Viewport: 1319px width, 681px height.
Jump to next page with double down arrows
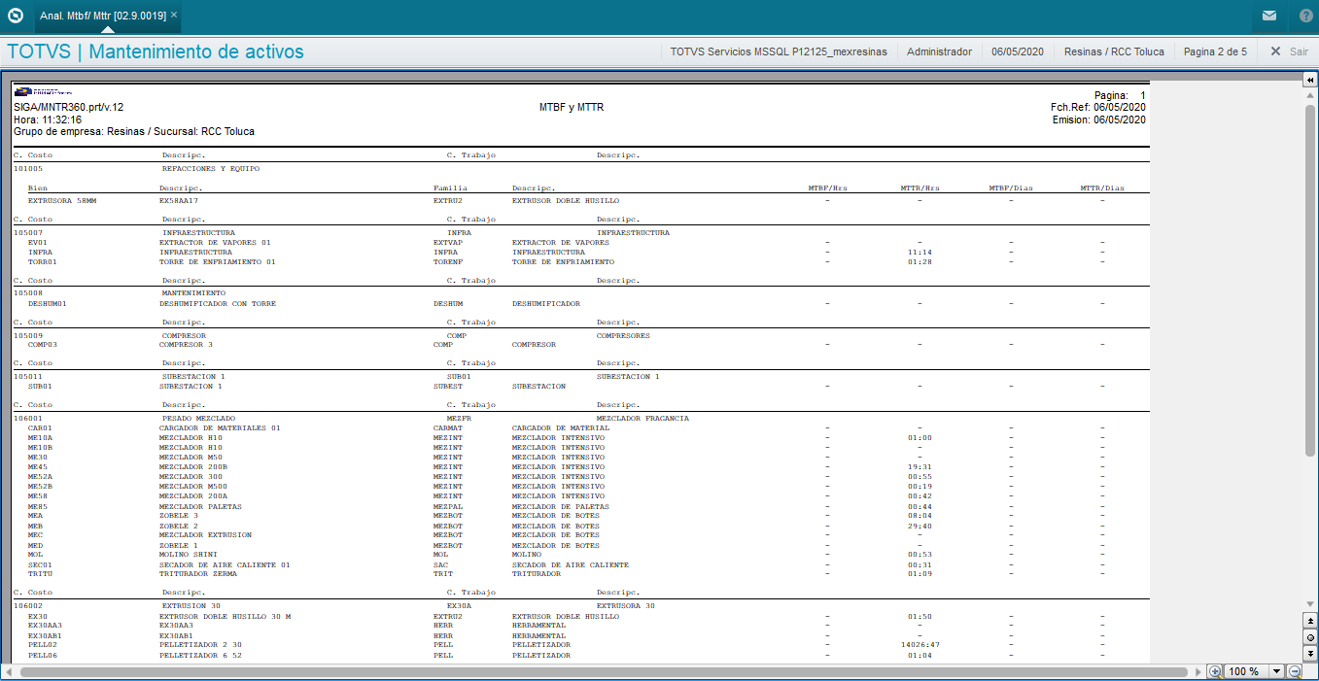(x=1310, y=654)
